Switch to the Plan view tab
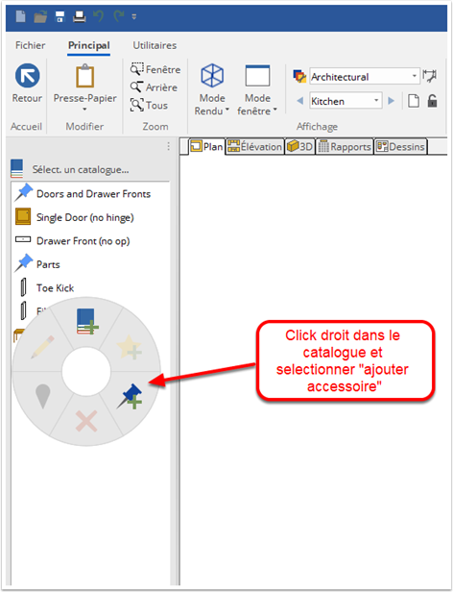This screenshot has height=592, width=453. tap(206, 146)
